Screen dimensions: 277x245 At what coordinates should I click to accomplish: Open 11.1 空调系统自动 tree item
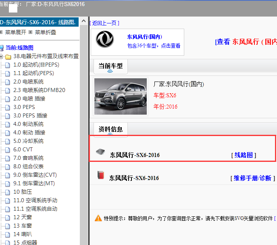click(x=35, y=209)
